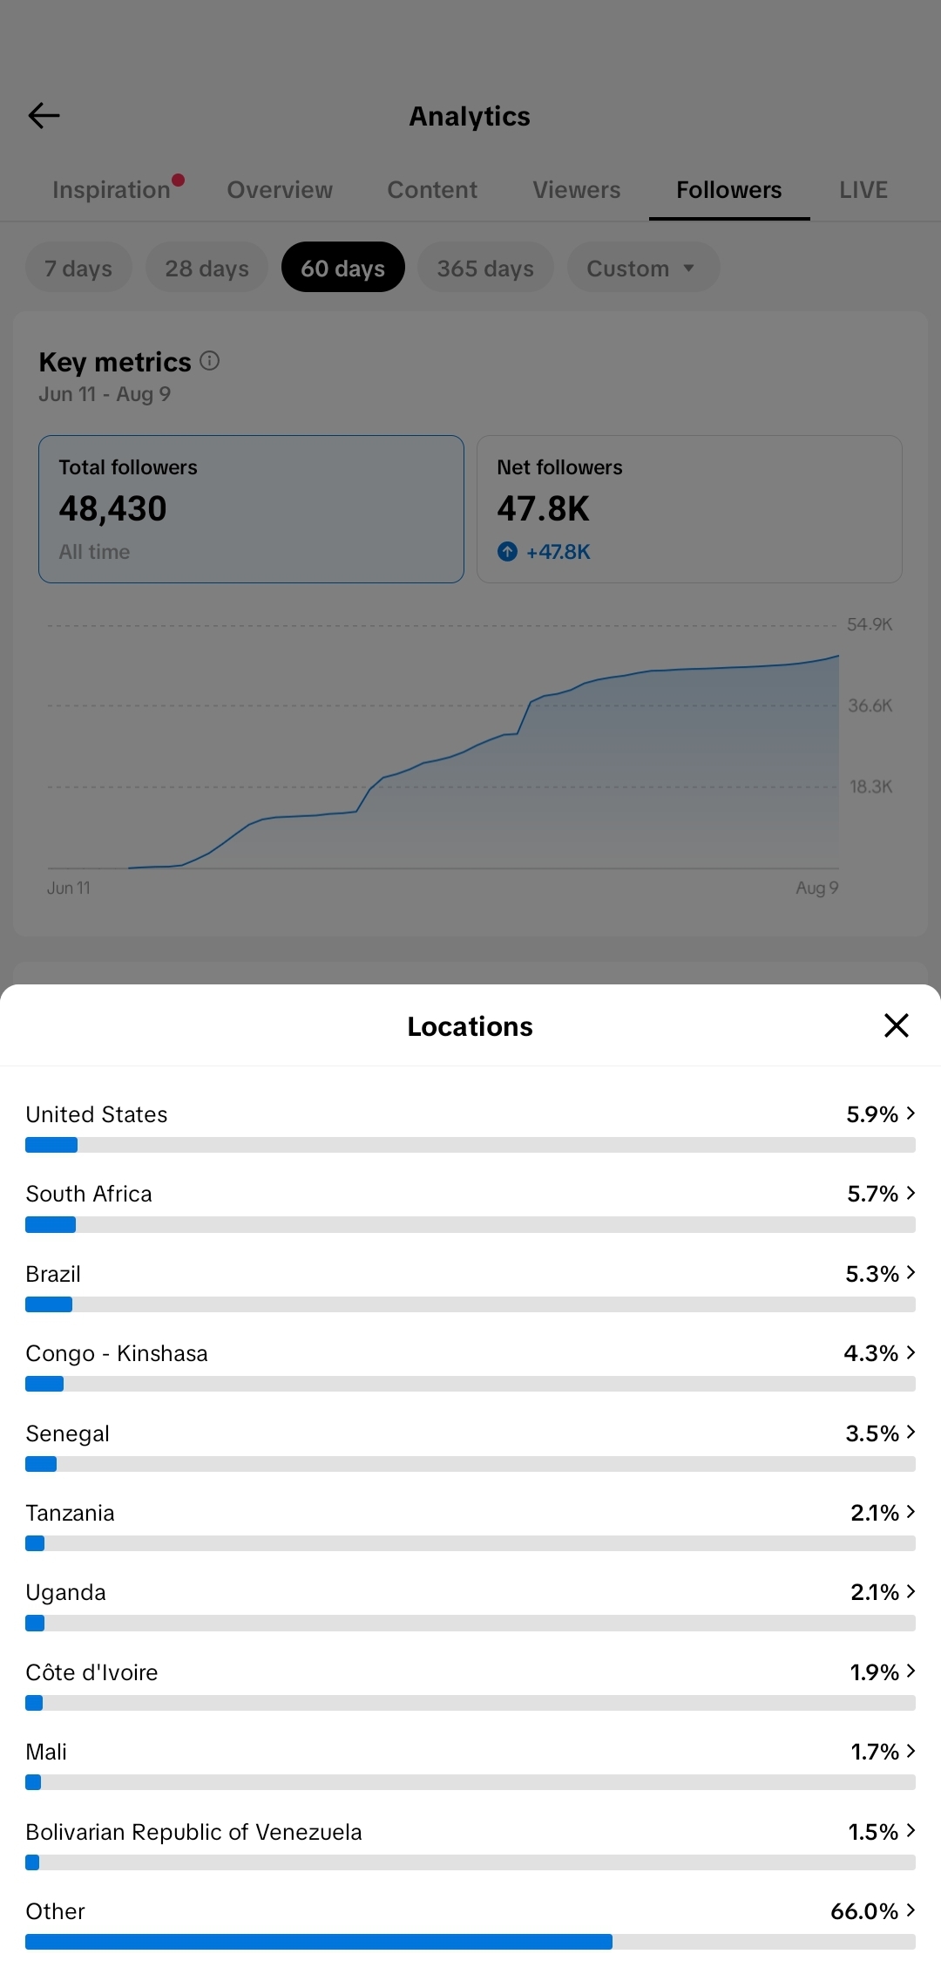Screen dimensions: 941x1988
Task: Expand the Other locations chevron
Action: 911,1910
